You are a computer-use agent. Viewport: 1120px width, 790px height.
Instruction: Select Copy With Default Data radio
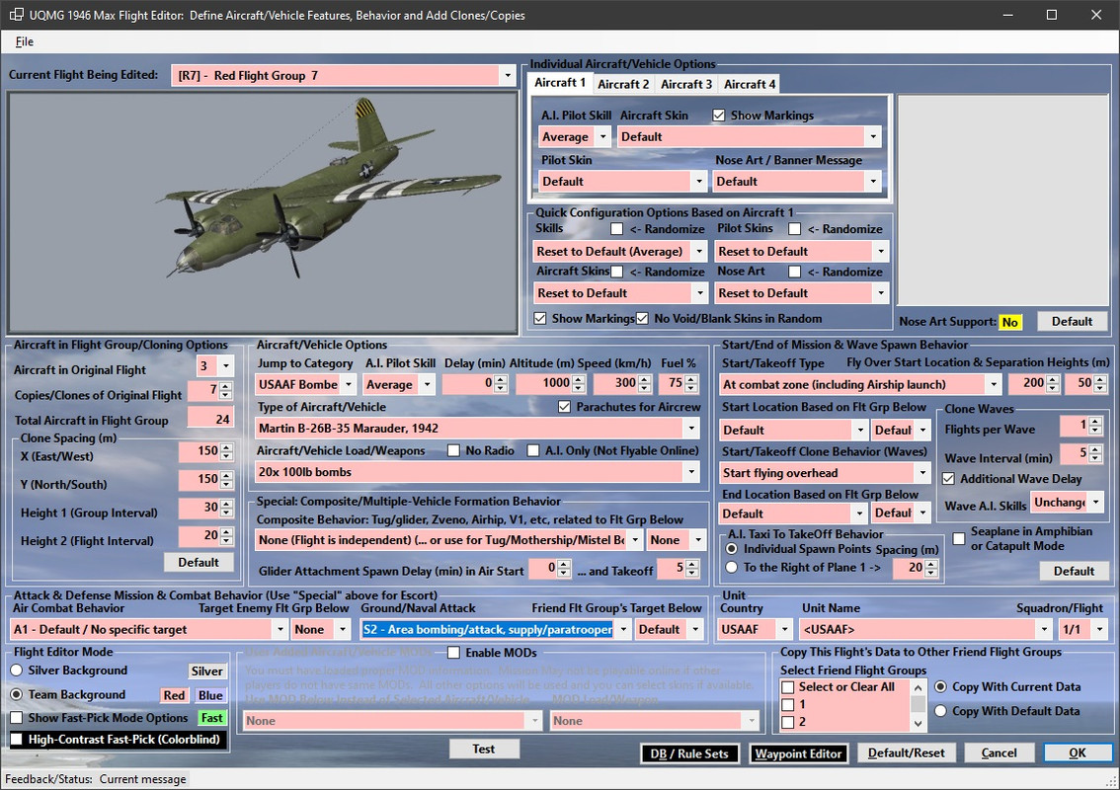[x=940, y=711]
